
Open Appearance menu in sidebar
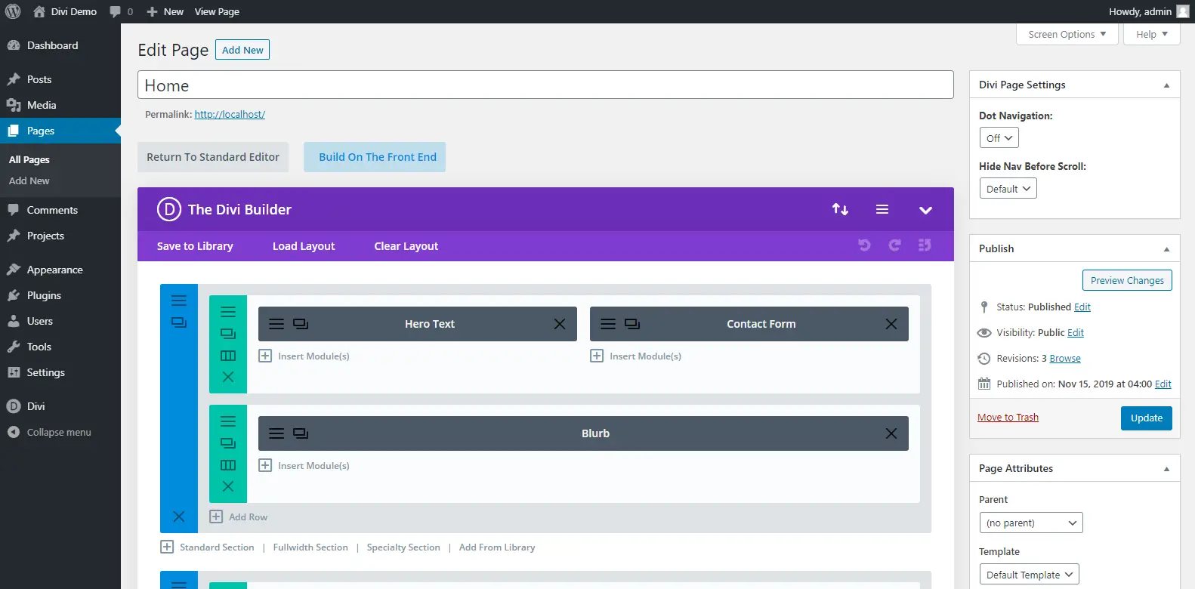coord(60,270)
